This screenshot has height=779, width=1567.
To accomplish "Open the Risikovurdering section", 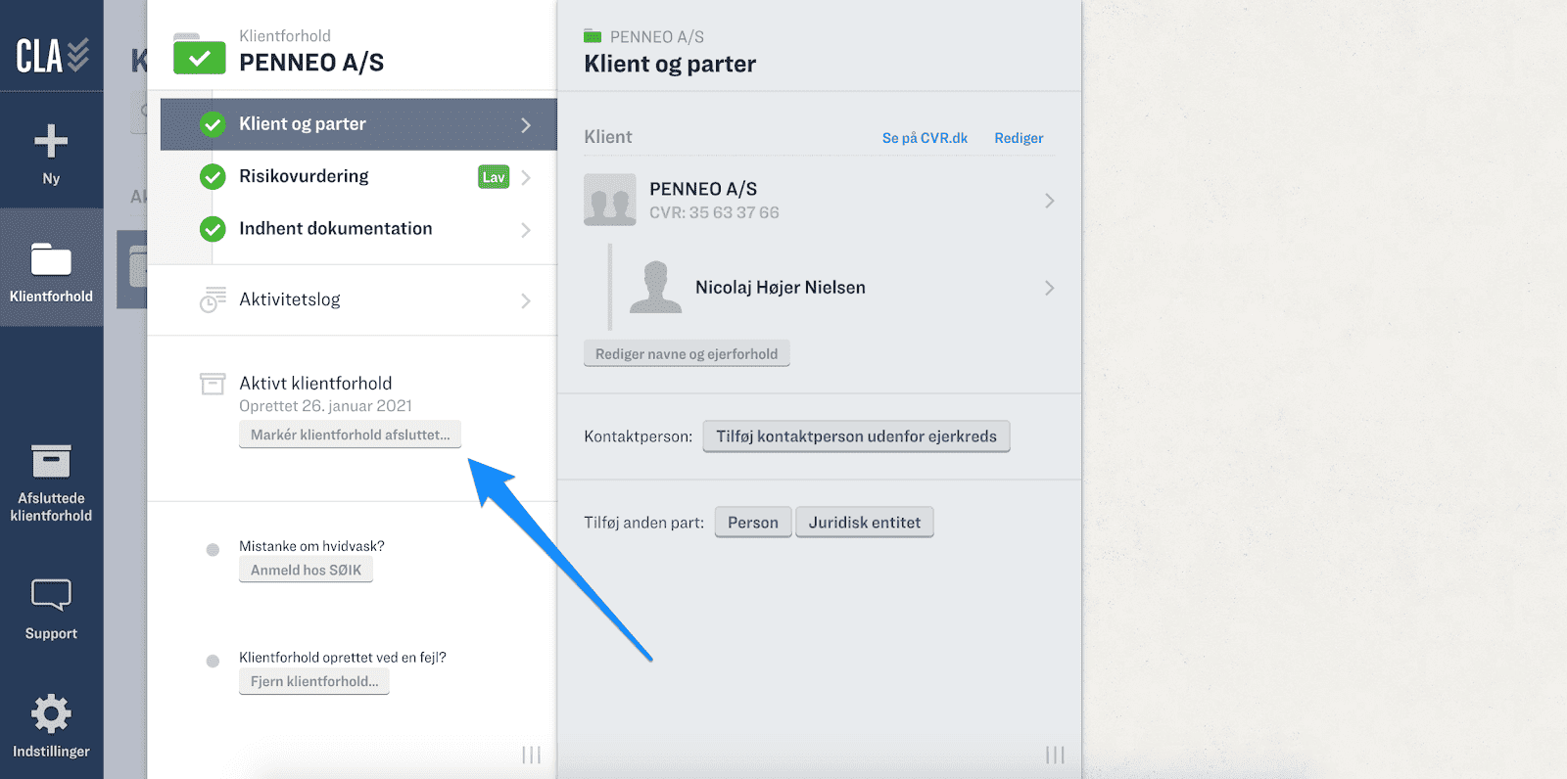I will click(x=358, y=176).
